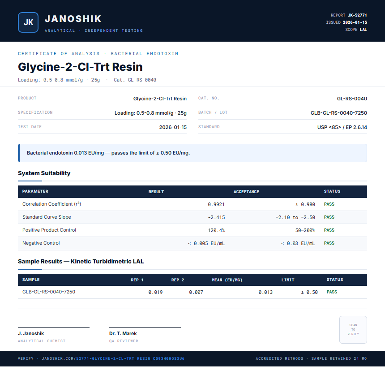The height and width of the screenshot is (379, 385).
Task: Click the Certificate of Analysis subtitle text
Action: [x=98, y=54]
